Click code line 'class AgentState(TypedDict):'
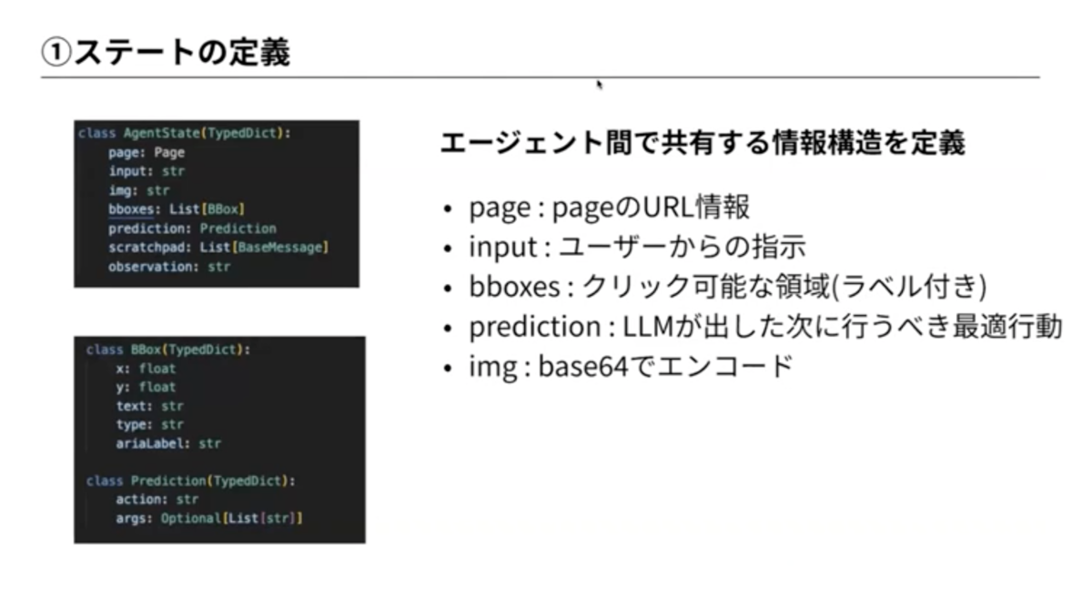Viewport: 1092px width, 598px height. (x=184, y=133)
